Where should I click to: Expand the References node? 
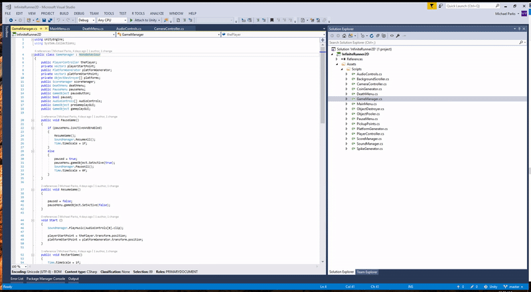(337, 58)
